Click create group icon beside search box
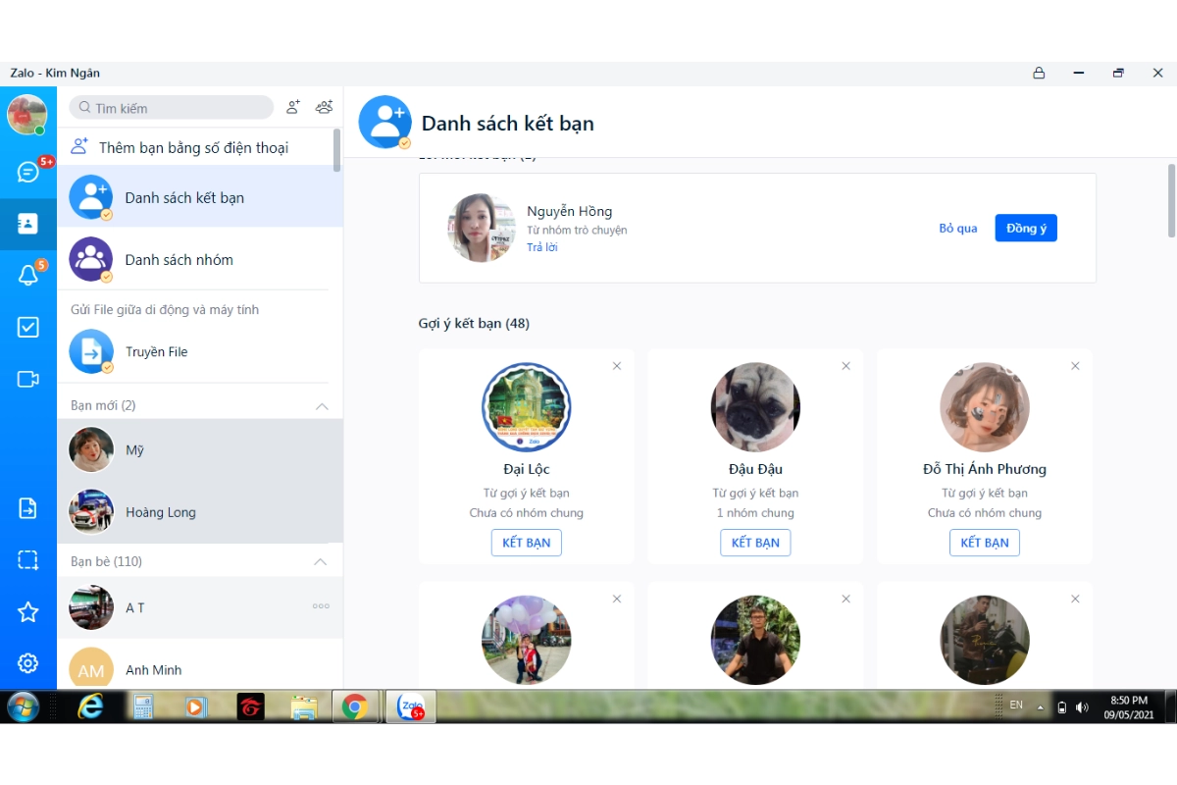 (324, 108)
